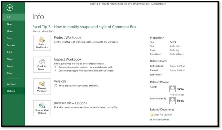This screenshot has height=130, width=222.
Task: Click Add an author field
Action: click(177, 95)
